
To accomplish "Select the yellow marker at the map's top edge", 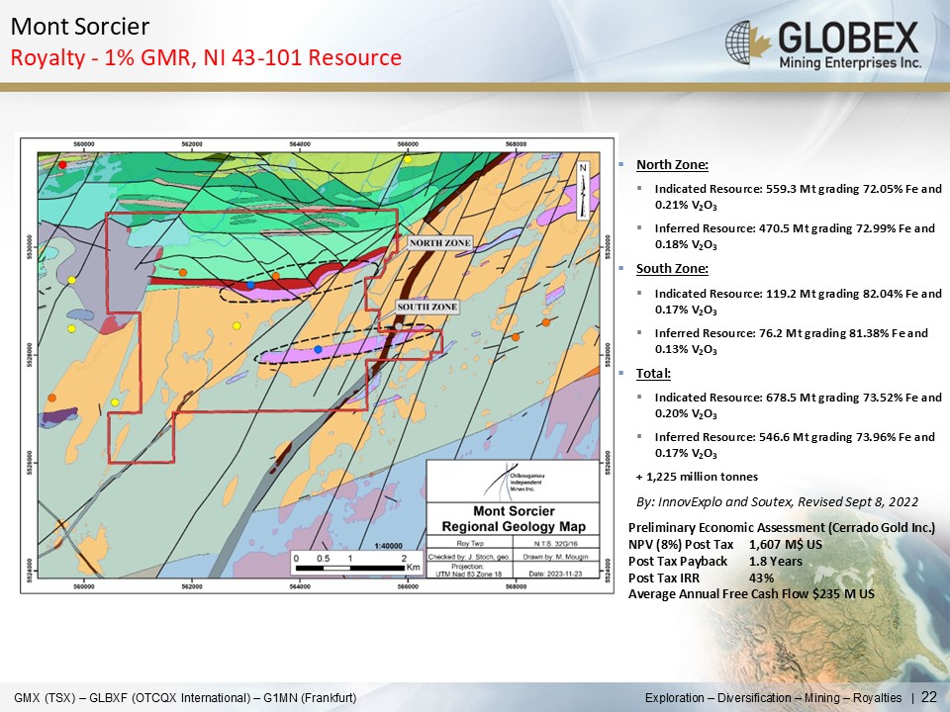I will 407,159.
